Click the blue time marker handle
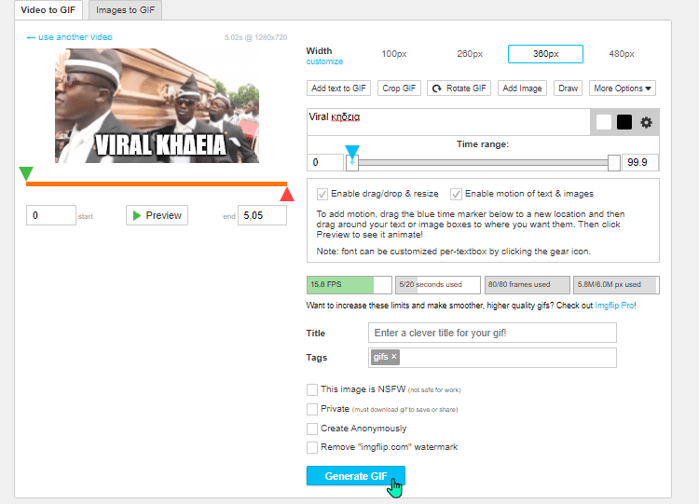 click(352, 155)
